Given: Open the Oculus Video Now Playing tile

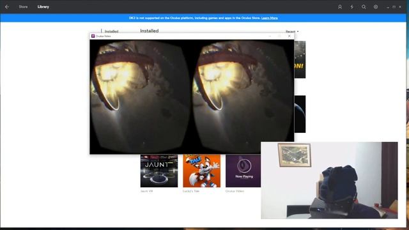Looking at the screenshot, I should pos(243,171).
